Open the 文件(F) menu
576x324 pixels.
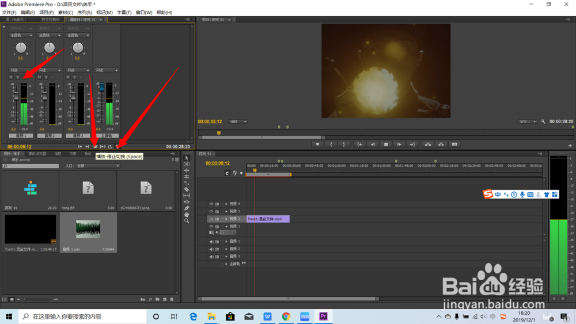pos(9,13)
